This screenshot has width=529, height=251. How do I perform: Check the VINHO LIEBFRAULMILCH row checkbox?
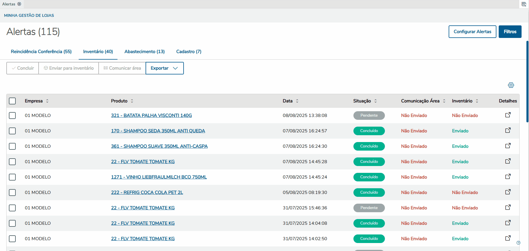click(x=12, y=177)
